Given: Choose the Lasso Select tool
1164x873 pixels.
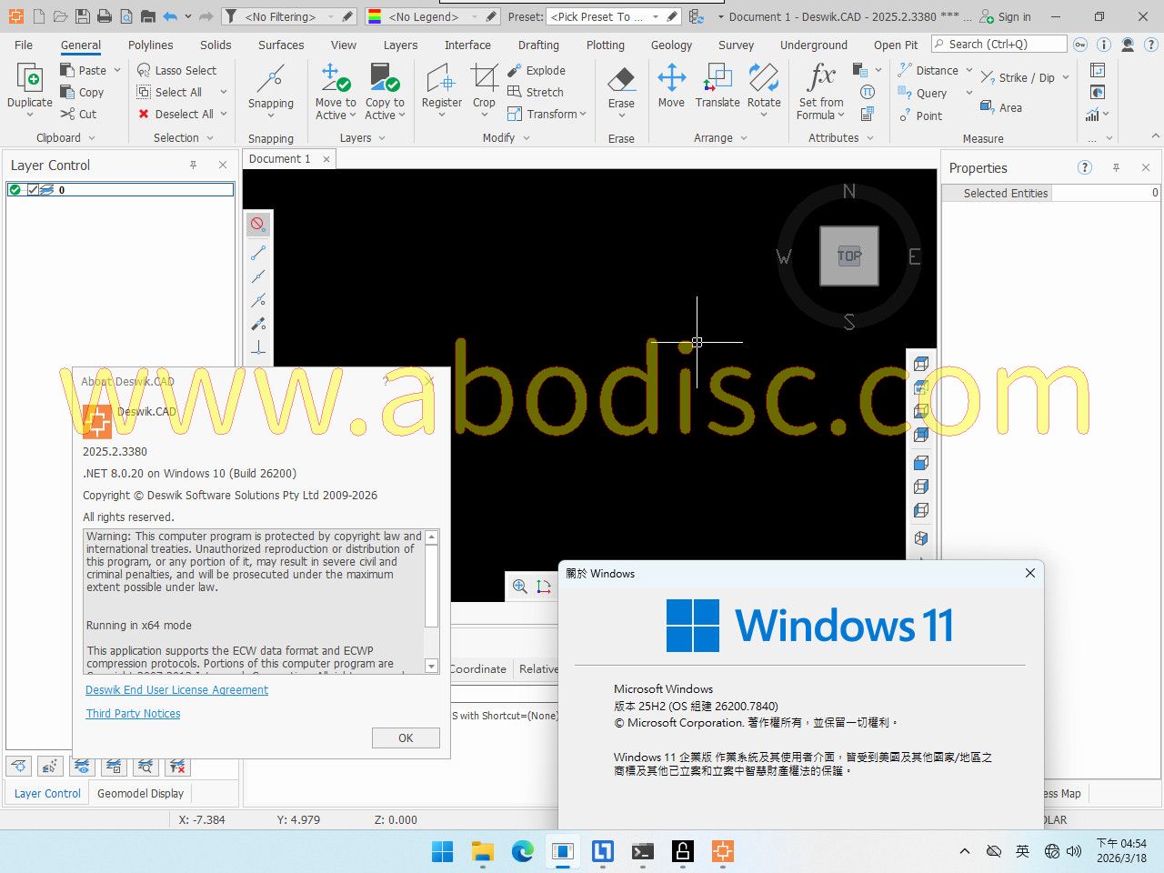Looking at the screenshot, I should coord(177,70).
